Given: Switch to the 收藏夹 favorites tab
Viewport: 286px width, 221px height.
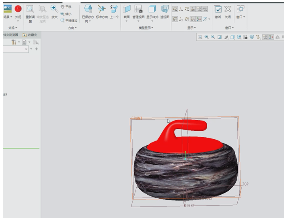Looking at the screenshot, I should coord(30,35).
